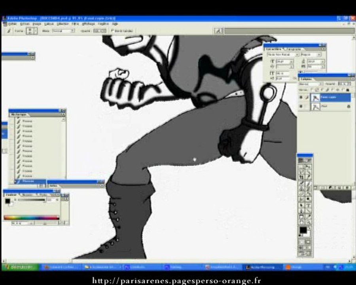
Task: Hide the Fond copie layer
Action: pos(301,97)
